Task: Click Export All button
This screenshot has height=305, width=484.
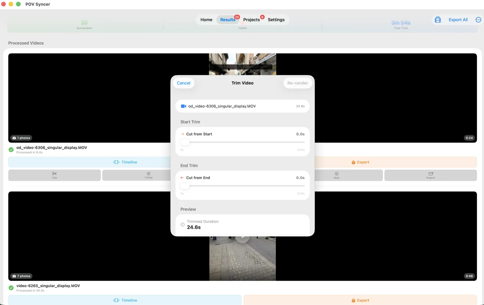Action: click(x=458, y=20)
